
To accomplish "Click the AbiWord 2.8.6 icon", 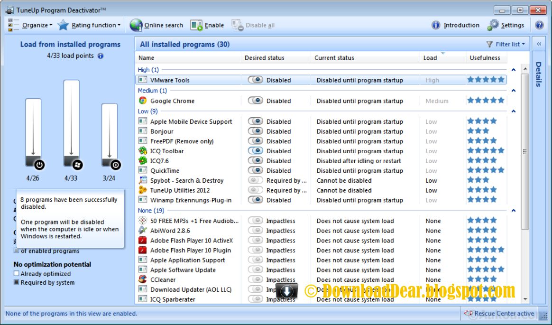I will click(x=143, y=231).
